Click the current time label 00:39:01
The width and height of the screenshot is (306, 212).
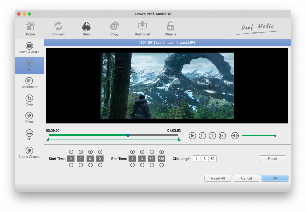pyautogui.click(x=53, y=130)
